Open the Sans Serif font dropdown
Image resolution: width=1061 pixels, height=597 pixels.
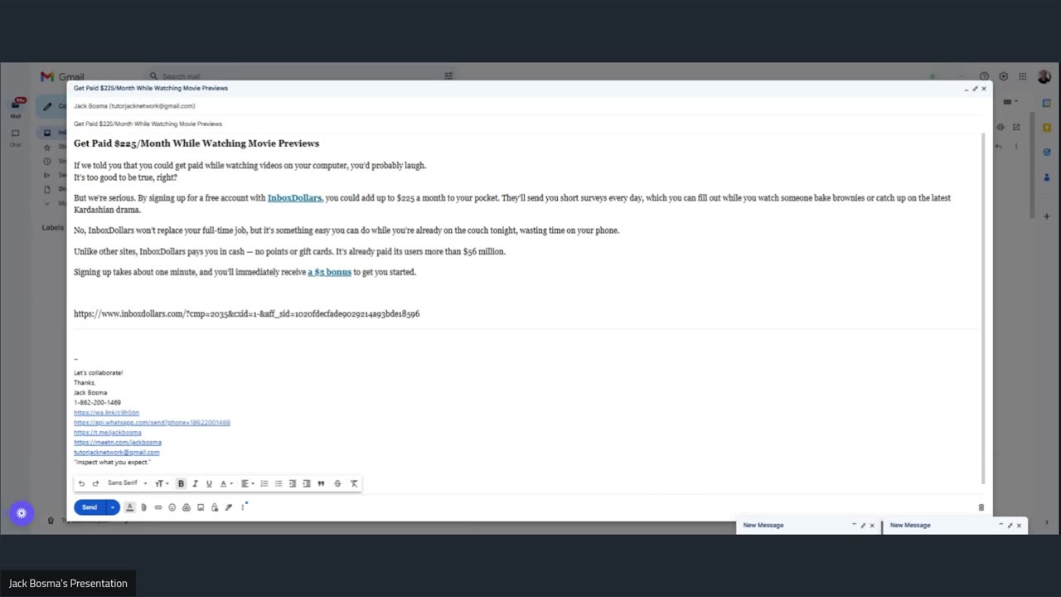tap(127, 483)
